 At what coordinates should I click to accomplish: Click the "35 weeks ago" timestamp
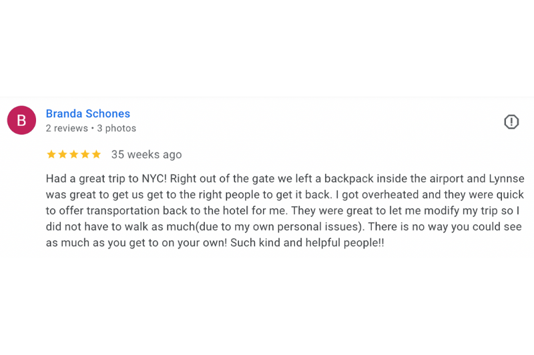point(146,155)
